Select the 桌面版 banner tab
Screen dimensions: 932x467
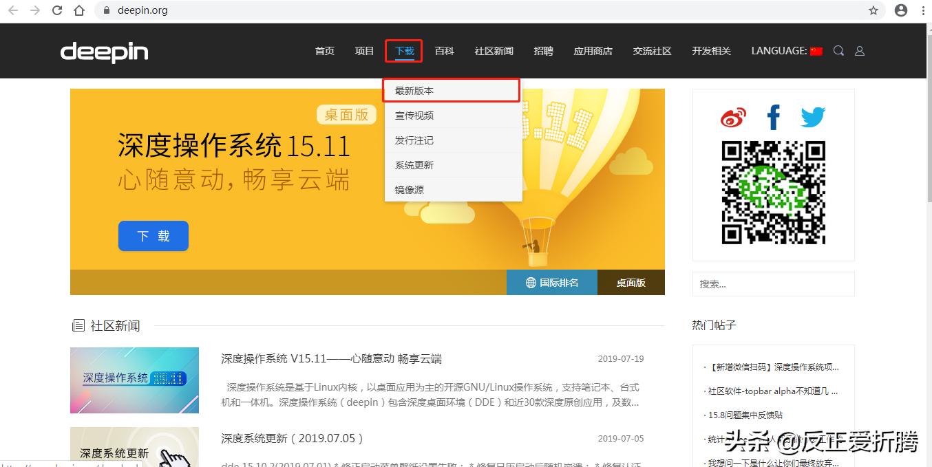pyautogui.click(x=631, y=282)
